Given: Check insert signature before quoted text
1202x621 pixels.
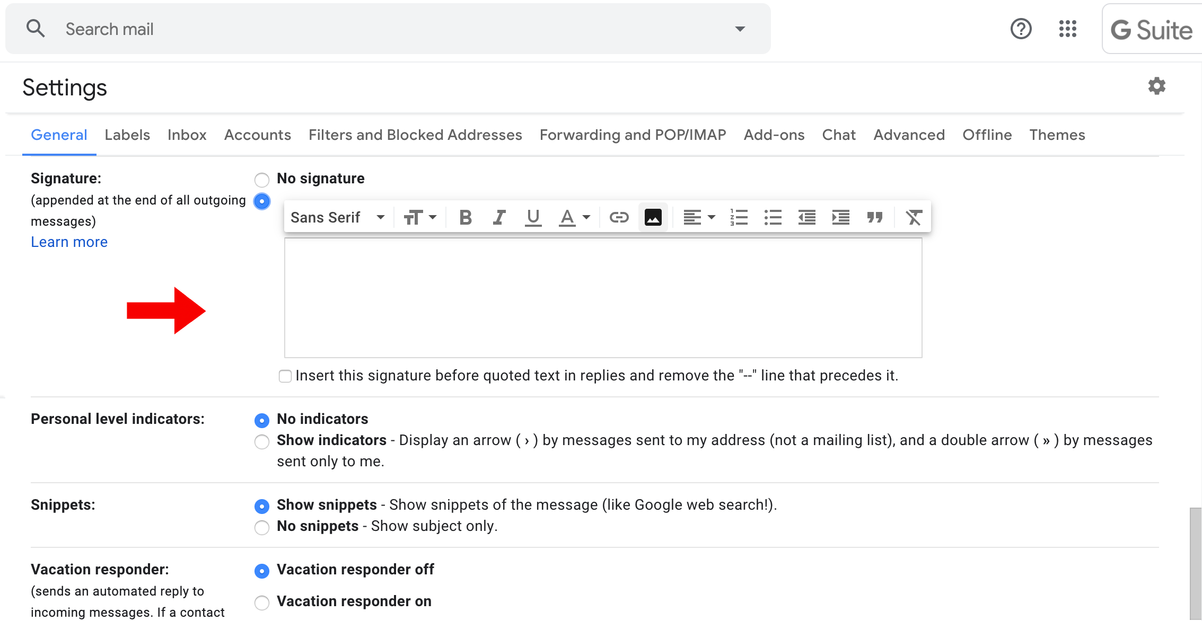Looking at the screenshot, I should click(285, 376).
